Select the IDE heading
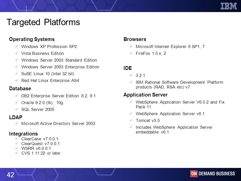The height and width of the screenshot is (181, 241). point(128,68)
